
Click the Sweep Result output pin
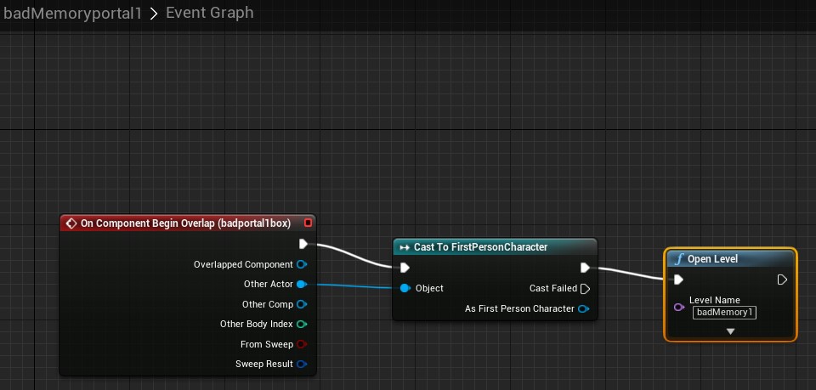pyautogui.click(x=302, y=364)
